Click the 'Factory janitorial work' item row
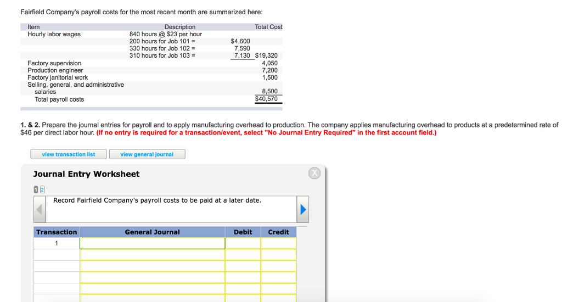The image size is (562, 302). coord(58,77)
